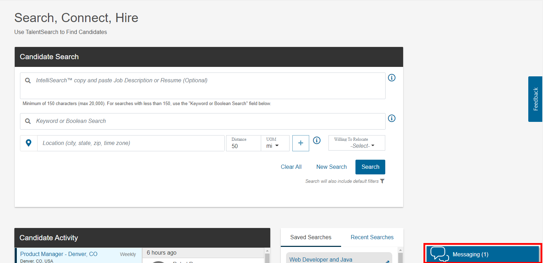The width and height of the screenshot is (543, 263).
Task: Click the Distance value field
Action: tap(243, 146)
